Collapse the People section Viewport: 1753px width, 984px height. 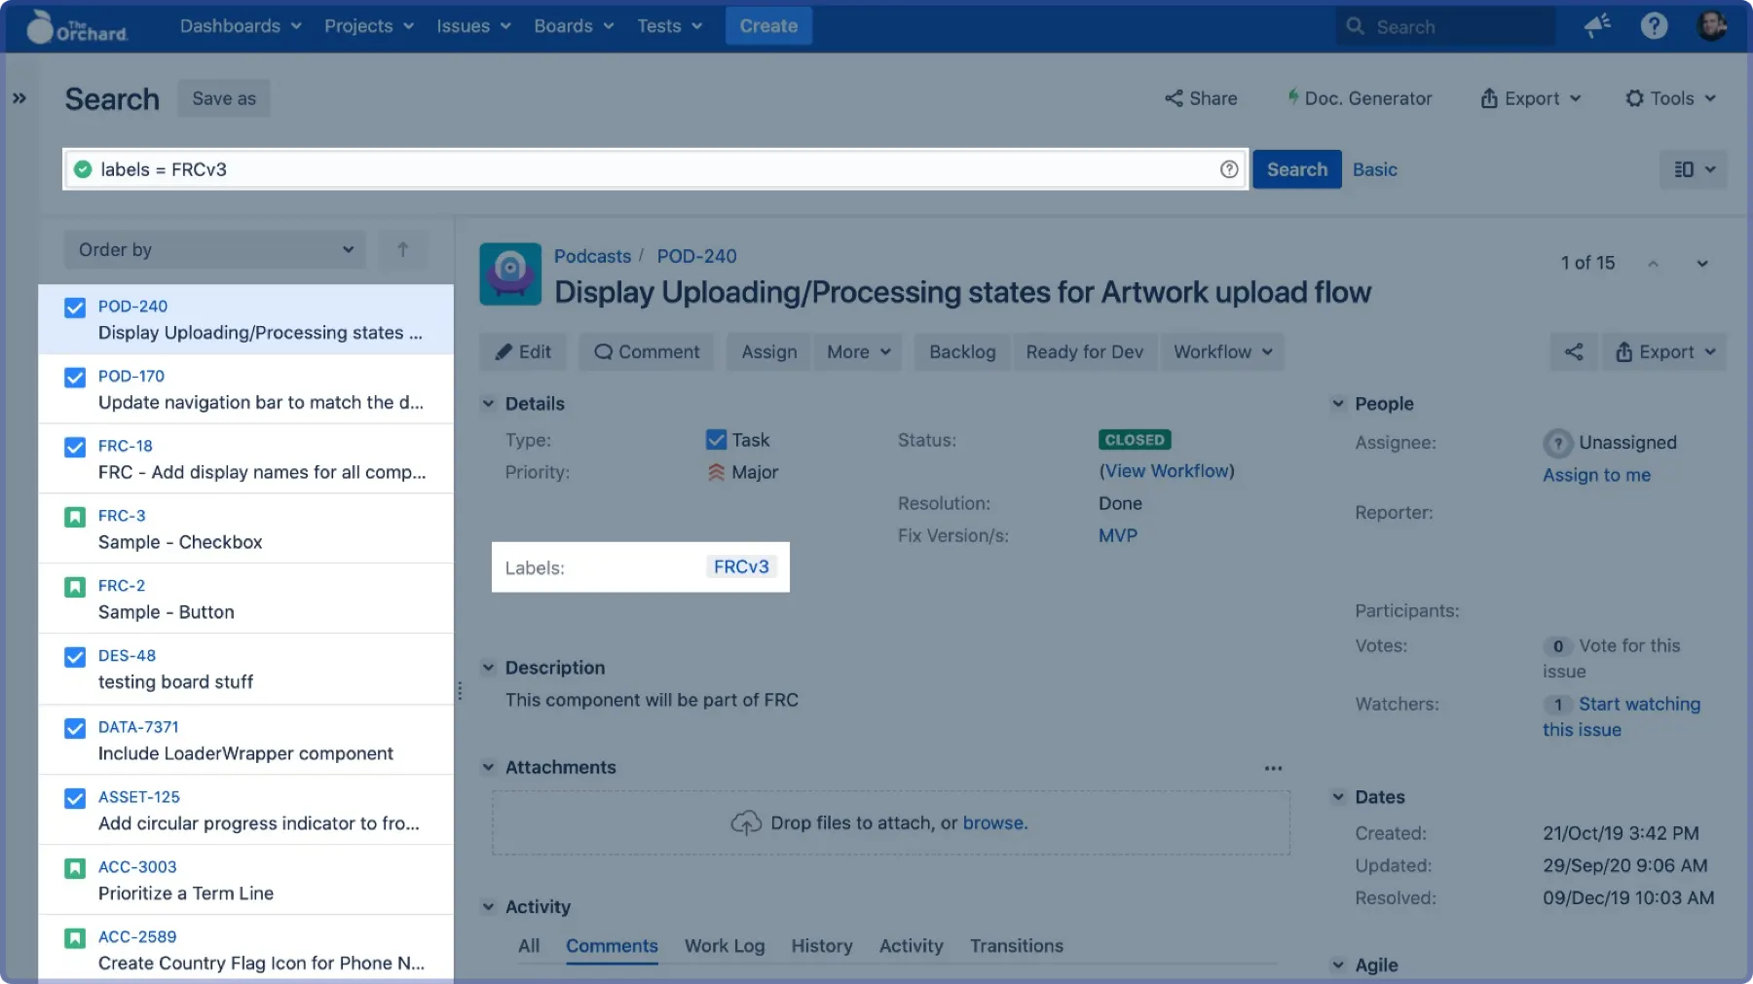click(x=1338, y=404)
